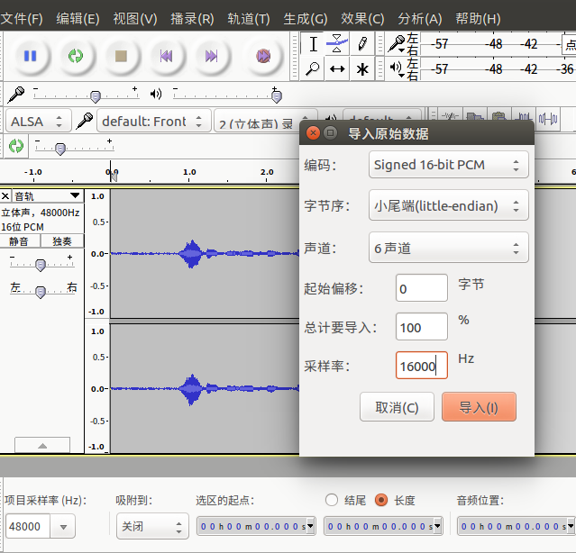Click the 1.0 mark on timeline ruler
The width and height of the screenshot is (576, 553).
tap(189, 172)
